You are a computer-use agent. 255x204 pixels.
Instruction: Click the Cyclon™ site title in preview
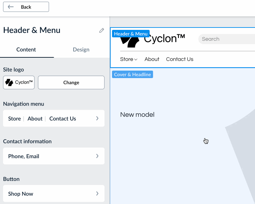pyautogui.click(x=164, y=39)
